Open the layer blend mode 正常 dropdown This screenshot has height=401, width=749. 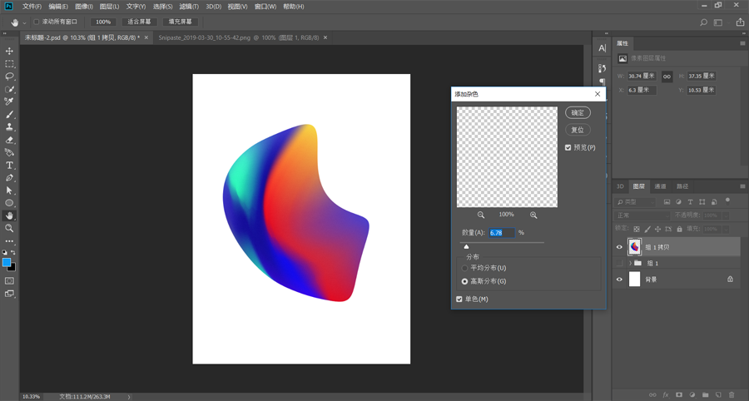click(642, 215)
